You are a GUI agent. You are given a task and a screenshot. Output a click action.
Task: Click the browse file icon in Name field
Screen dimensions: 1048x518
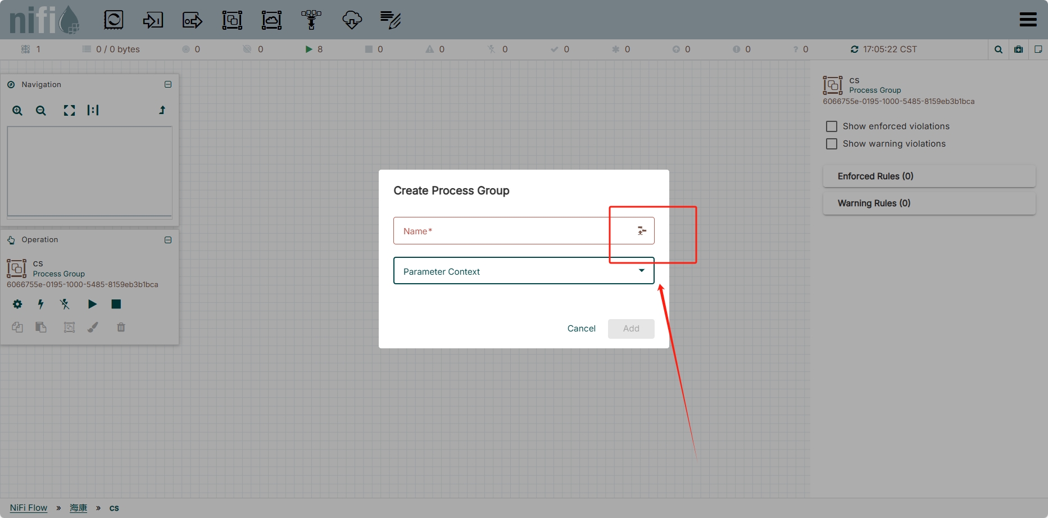click(642, 231)
